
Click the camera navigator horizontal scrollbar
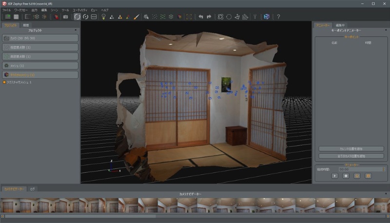pos(78,216)
